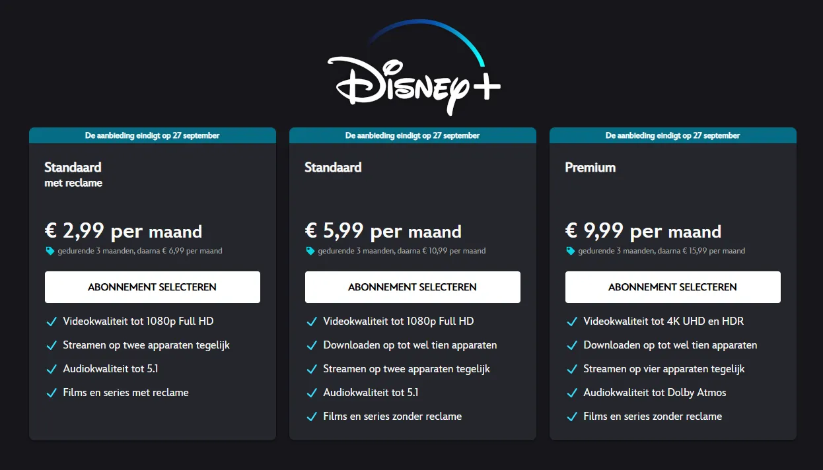Click the price tag icon under Standaard met reclame

pyautogui.click(x=50, y=250)
